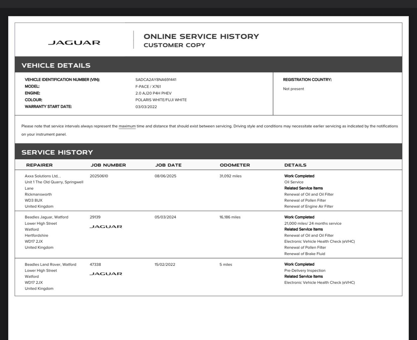Image resolution: width=417 pixels, height=340 pixels.
Task: Click '21,000 miles/ 24 months service' entry
Action: pos(313,223)
